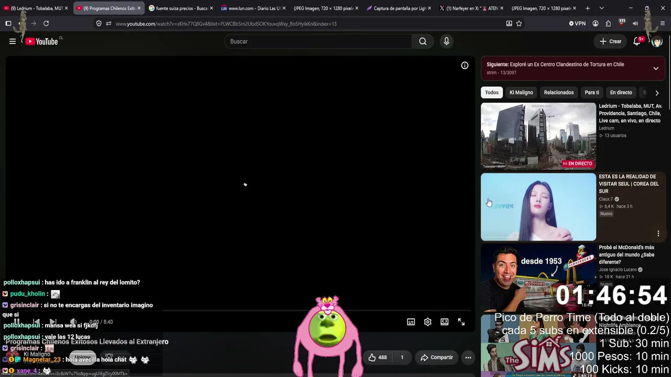The width and height of the screenshot is (671, 377).
Task: Open the McDonald's desde 1953 thumbnail
Action: 538,278
